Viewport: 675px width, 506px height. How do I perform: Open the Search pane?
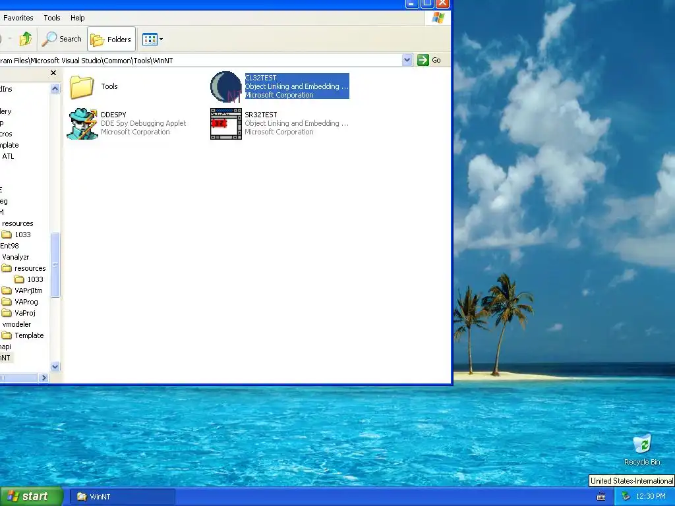click(x=62, y=39)
